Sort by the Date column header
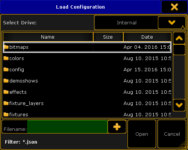 [x=147, y=37]
